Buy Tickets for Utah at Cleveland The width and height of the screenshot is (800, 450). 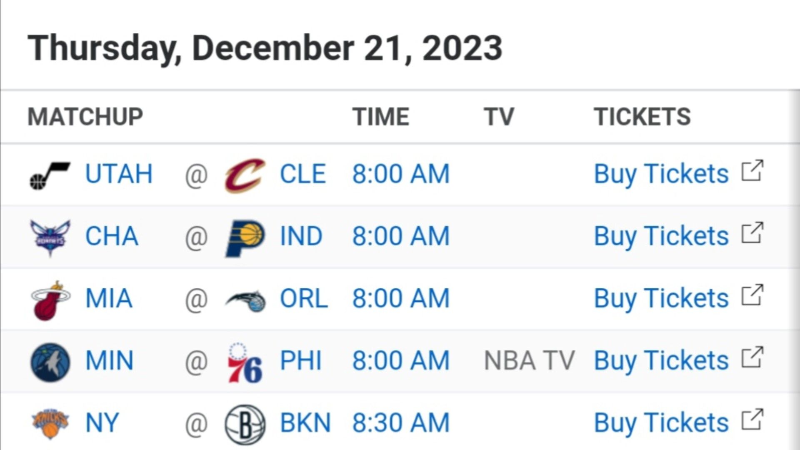click(661, 174)
